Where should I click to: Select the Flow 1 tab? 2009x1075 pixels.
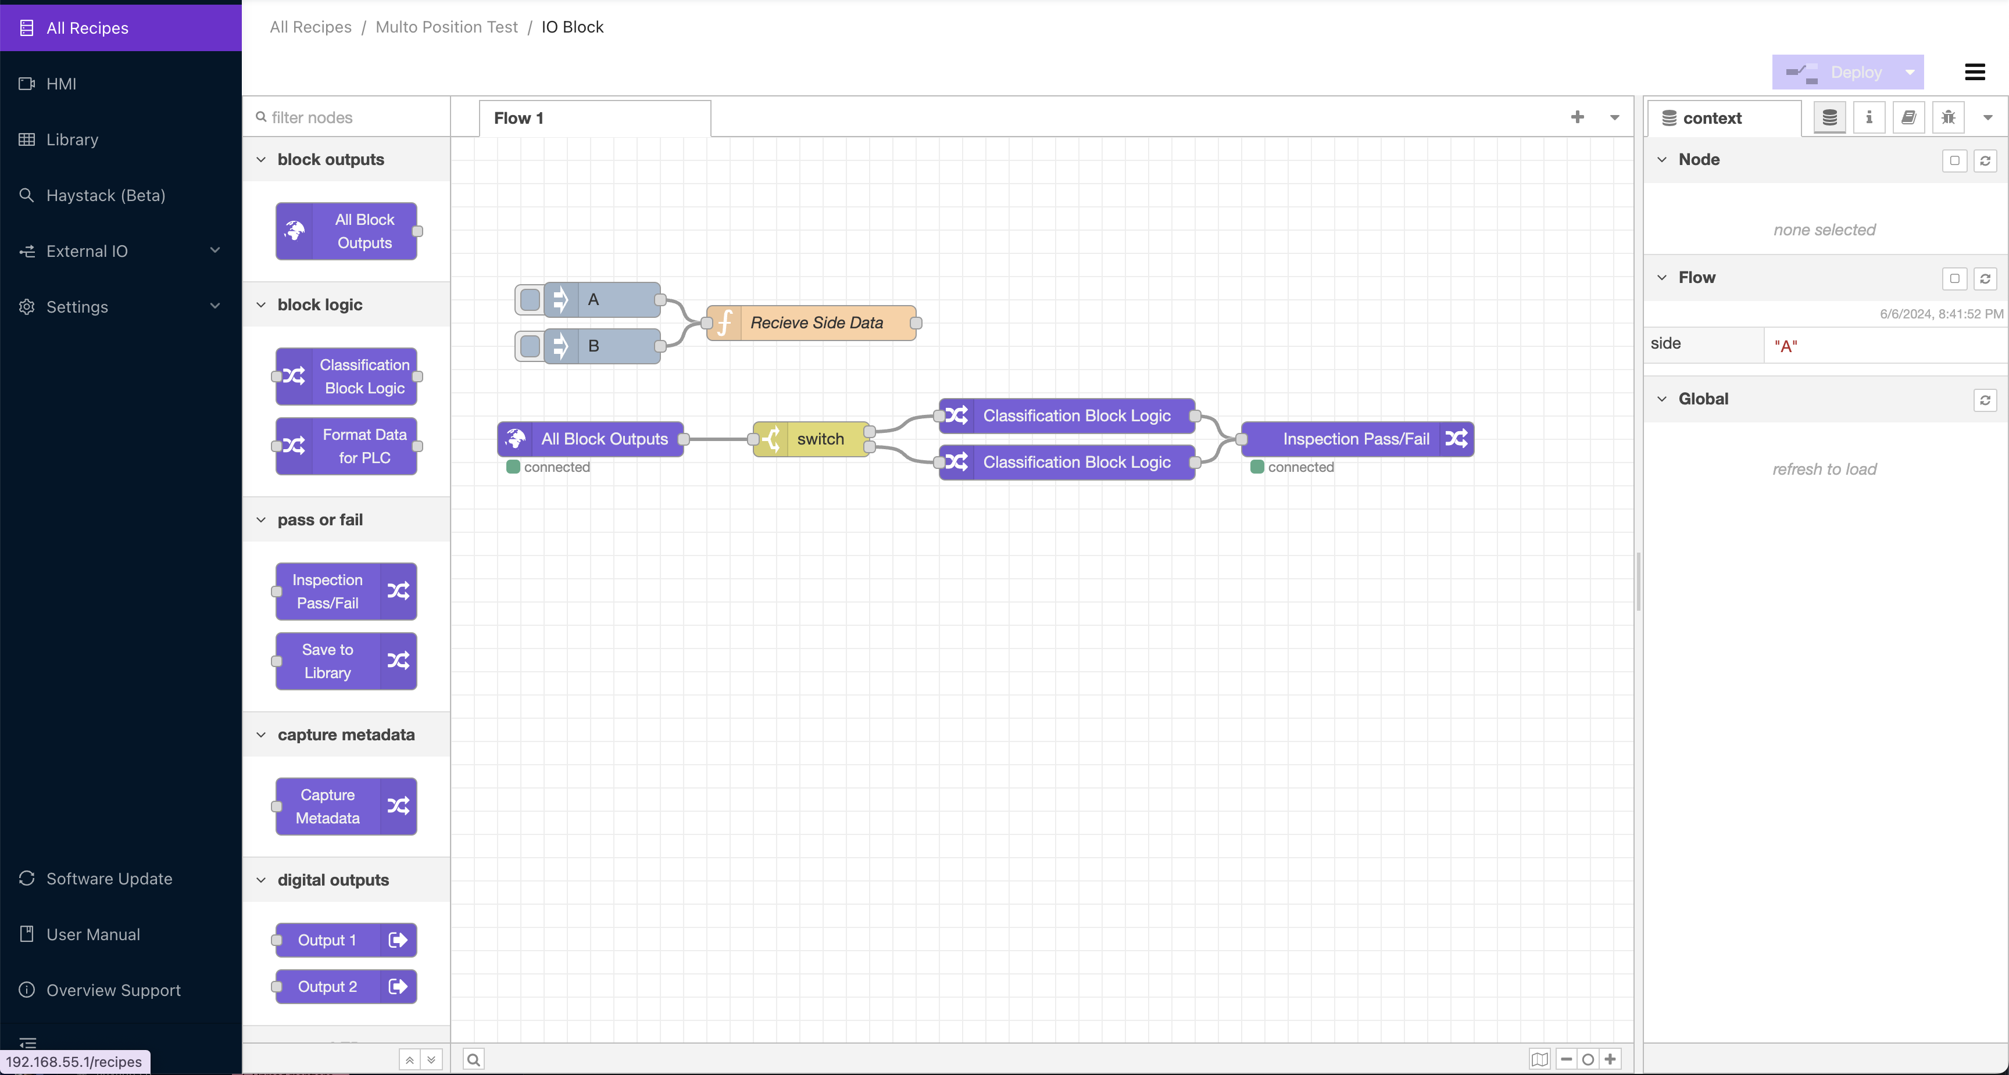(519, 118)
